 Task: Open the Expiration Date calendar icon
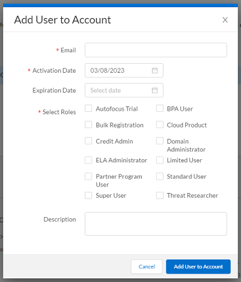tap(154, 90)
